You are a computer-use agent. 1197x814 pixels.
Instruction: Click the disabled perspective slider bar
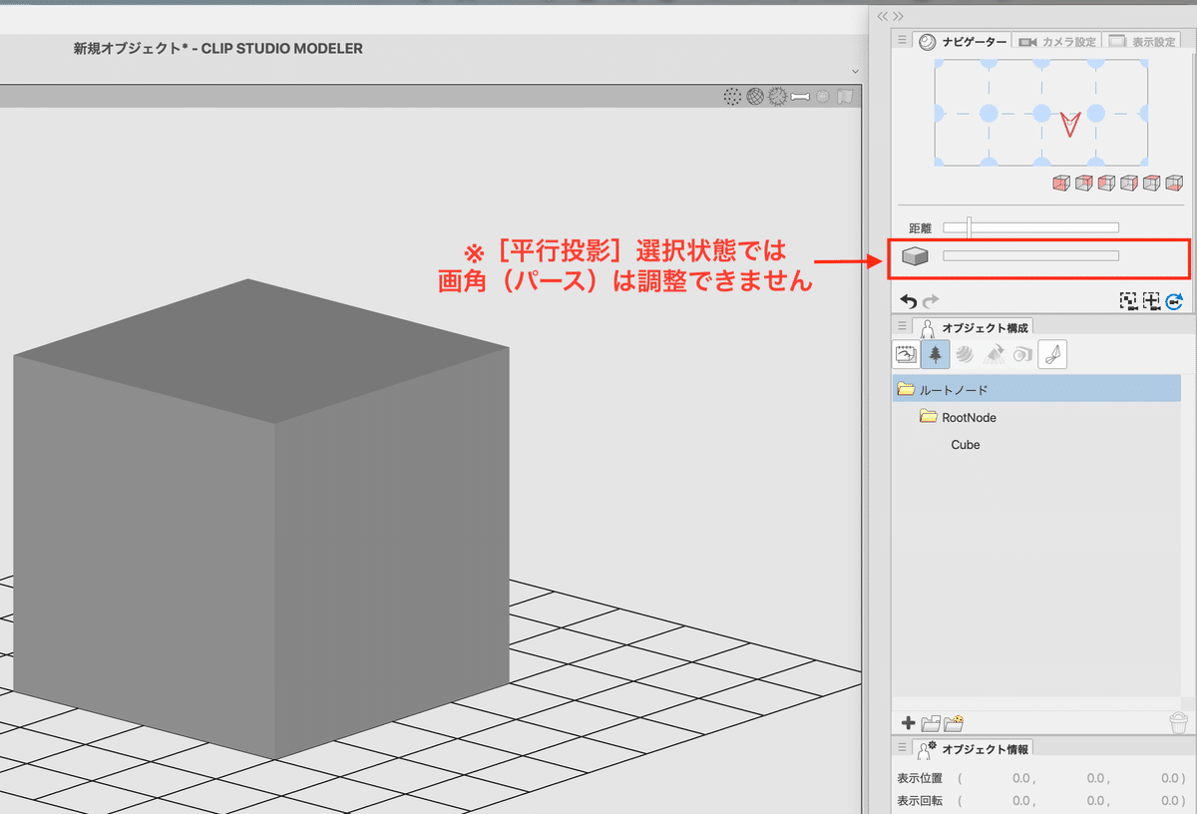[1030, 256]
